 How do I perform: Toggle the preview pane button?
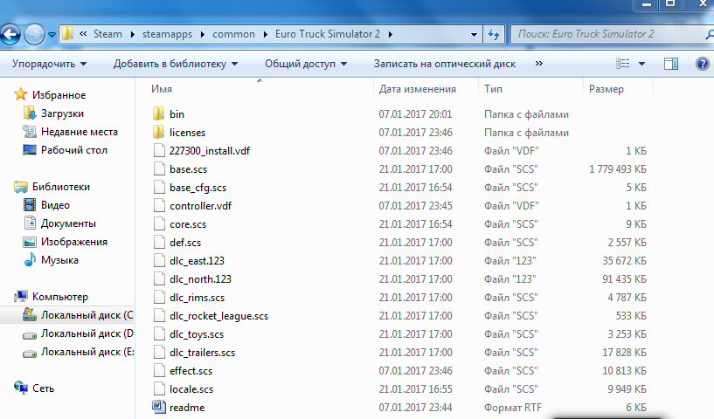click(671, 64)
